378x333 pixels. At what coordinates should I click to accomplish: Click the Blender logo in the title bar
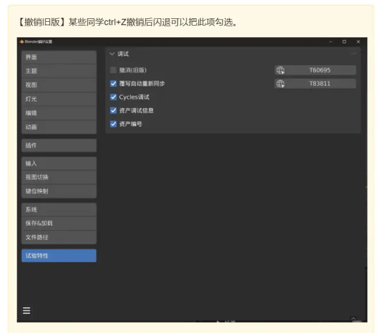coord(21,42)
